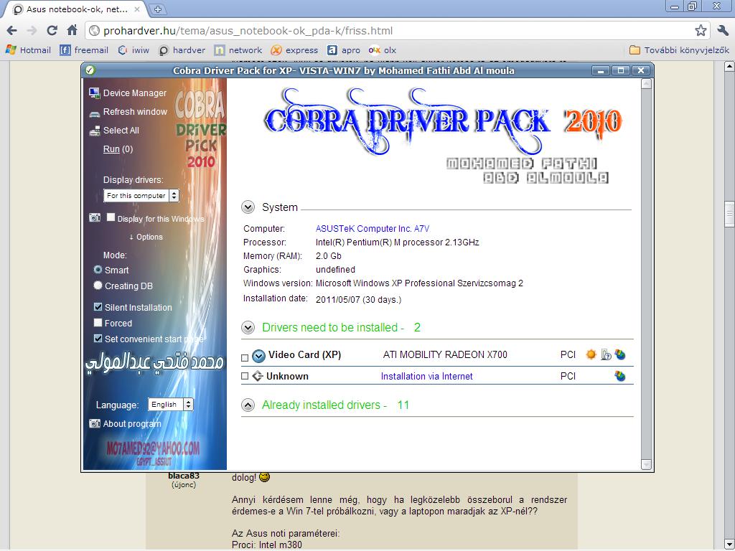Click the browser page scrollbar thumb
Viewport: 735px width, 551px height.
[x=729, y=215]
